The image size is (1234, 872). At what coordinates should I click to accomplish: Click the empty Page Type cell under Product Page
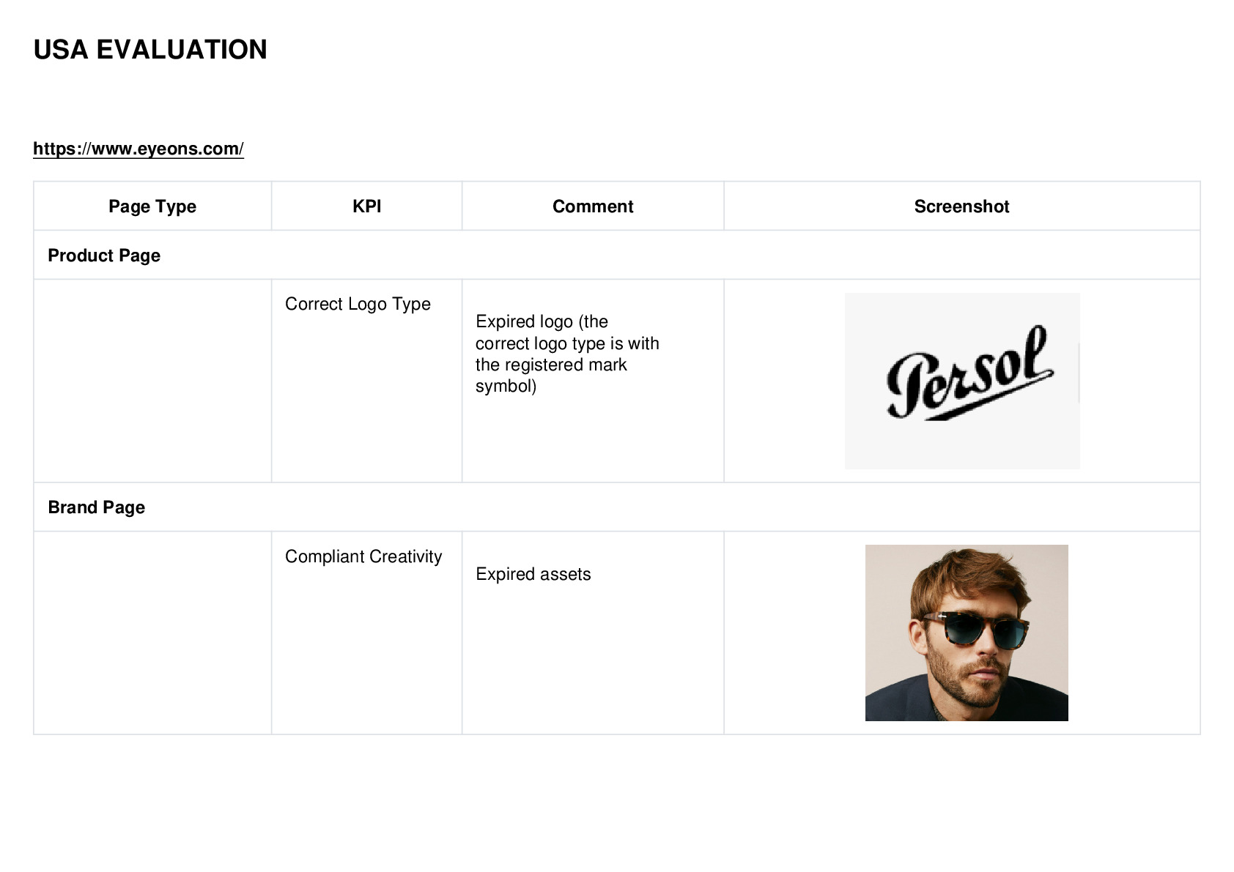(x=152, y=381)
